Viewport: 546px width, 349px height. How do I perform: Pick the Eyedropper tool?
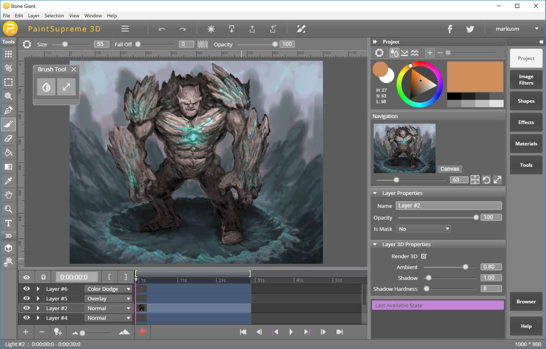click(8, 181)
